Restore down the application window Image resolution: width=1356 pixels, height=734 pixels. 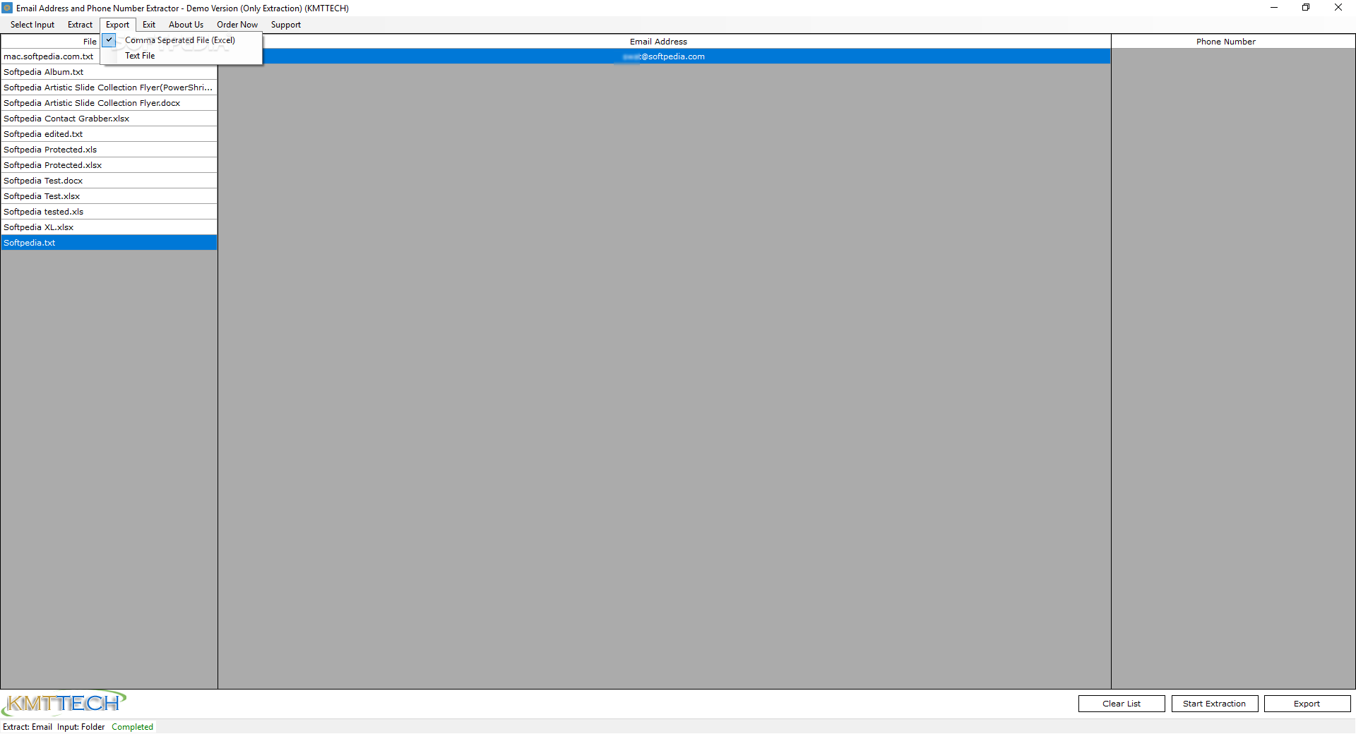tap(1306, 8)
